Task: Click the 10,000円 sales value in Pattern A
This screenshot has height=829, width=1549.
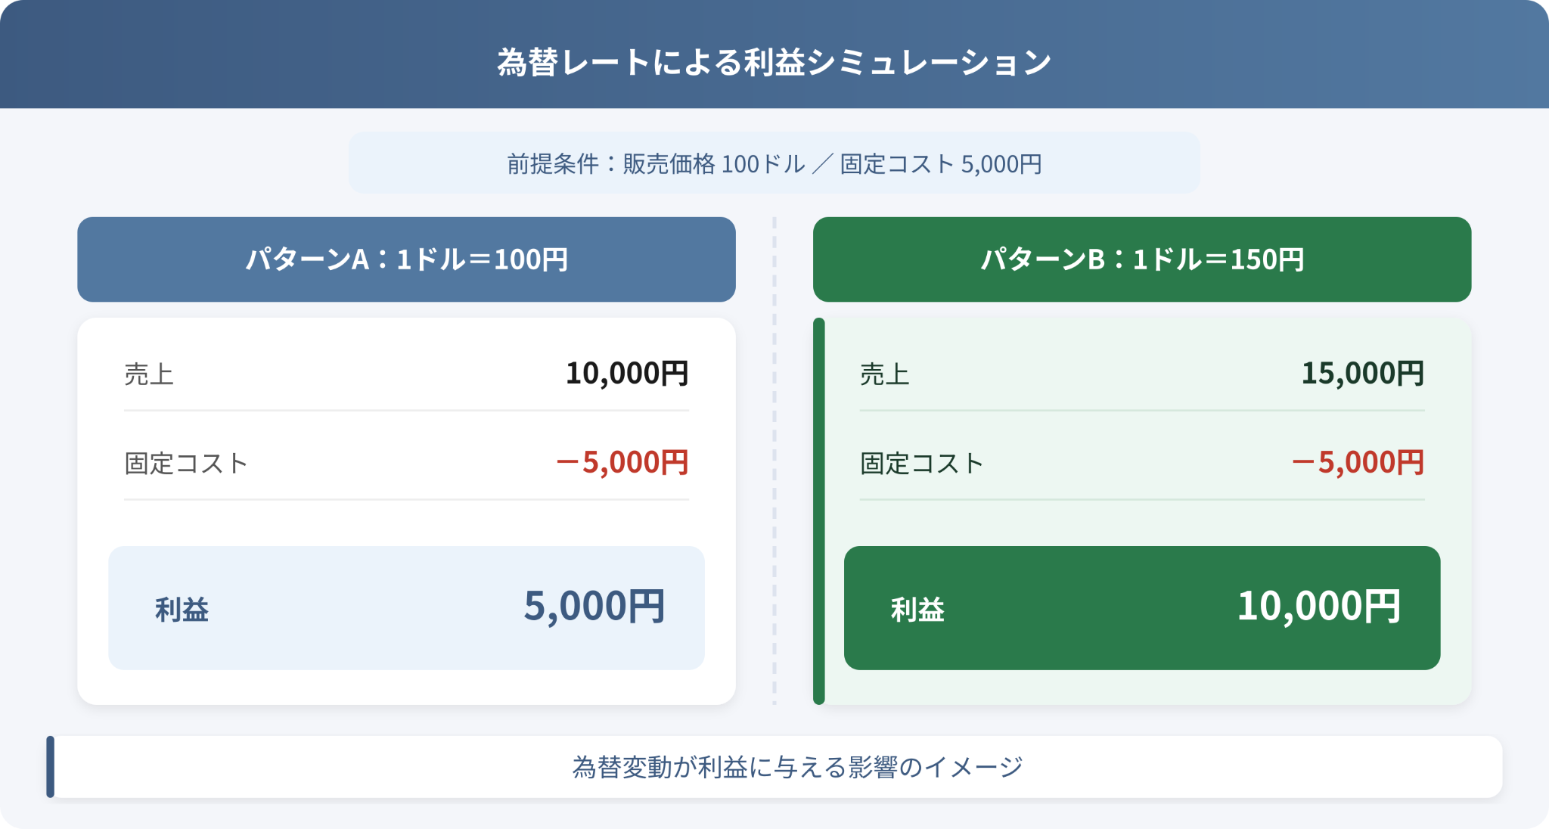Action: (x=627, y=374)
